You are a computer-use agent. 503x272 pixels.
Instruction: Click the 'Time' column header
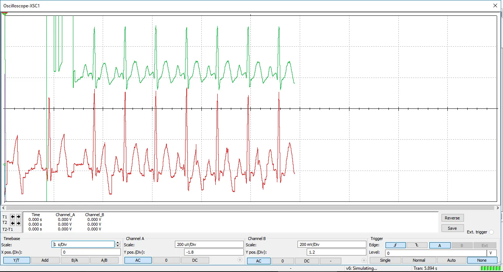pos(36,215)
